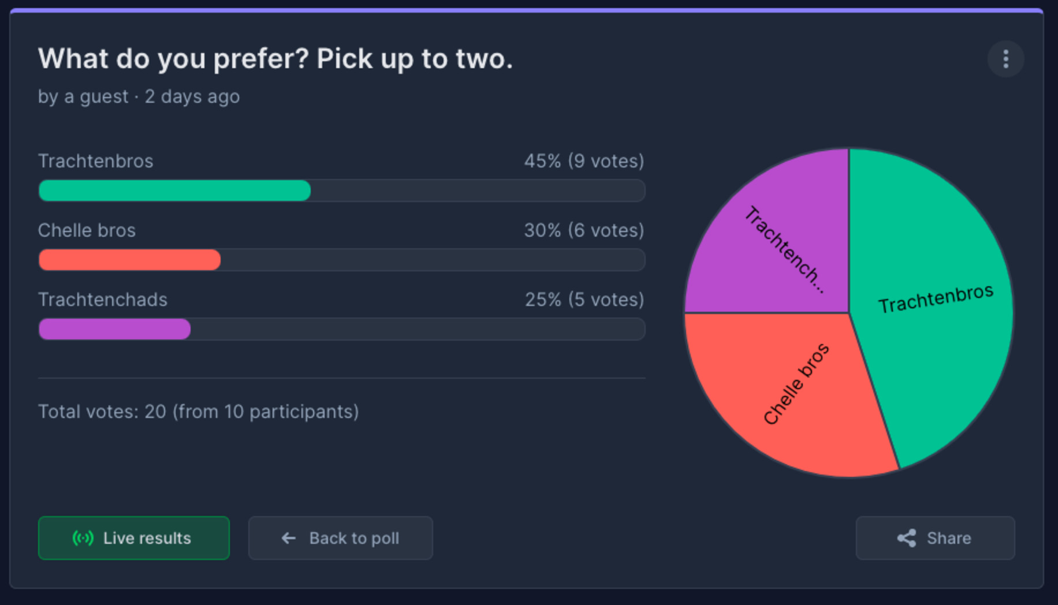Go back to the poll

(341, 538)
